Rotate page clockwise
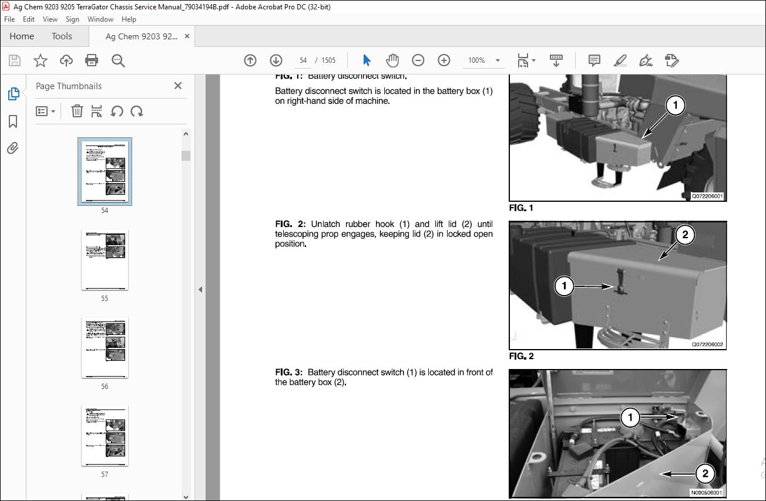Viewport: 766px width, 501px height. [x=137, y=111]
